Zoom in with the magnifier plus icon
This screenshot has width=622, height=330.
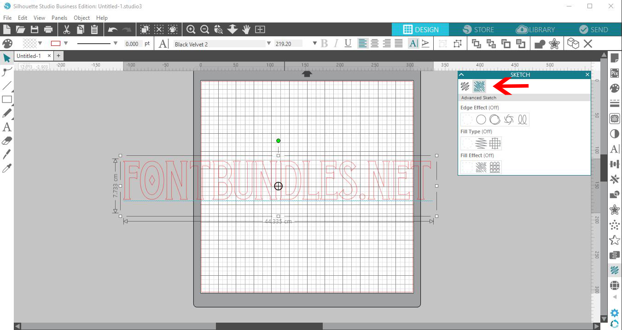(x=191, y=29)
